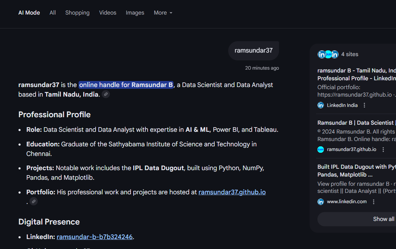The width and height of the screenshot is (396, 249).
Task: Click the source link icon below the Portfolio line
Action: pos(33,201)
